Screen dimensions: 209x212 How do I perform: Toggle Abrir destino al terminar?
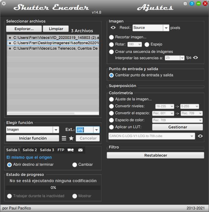9,165
